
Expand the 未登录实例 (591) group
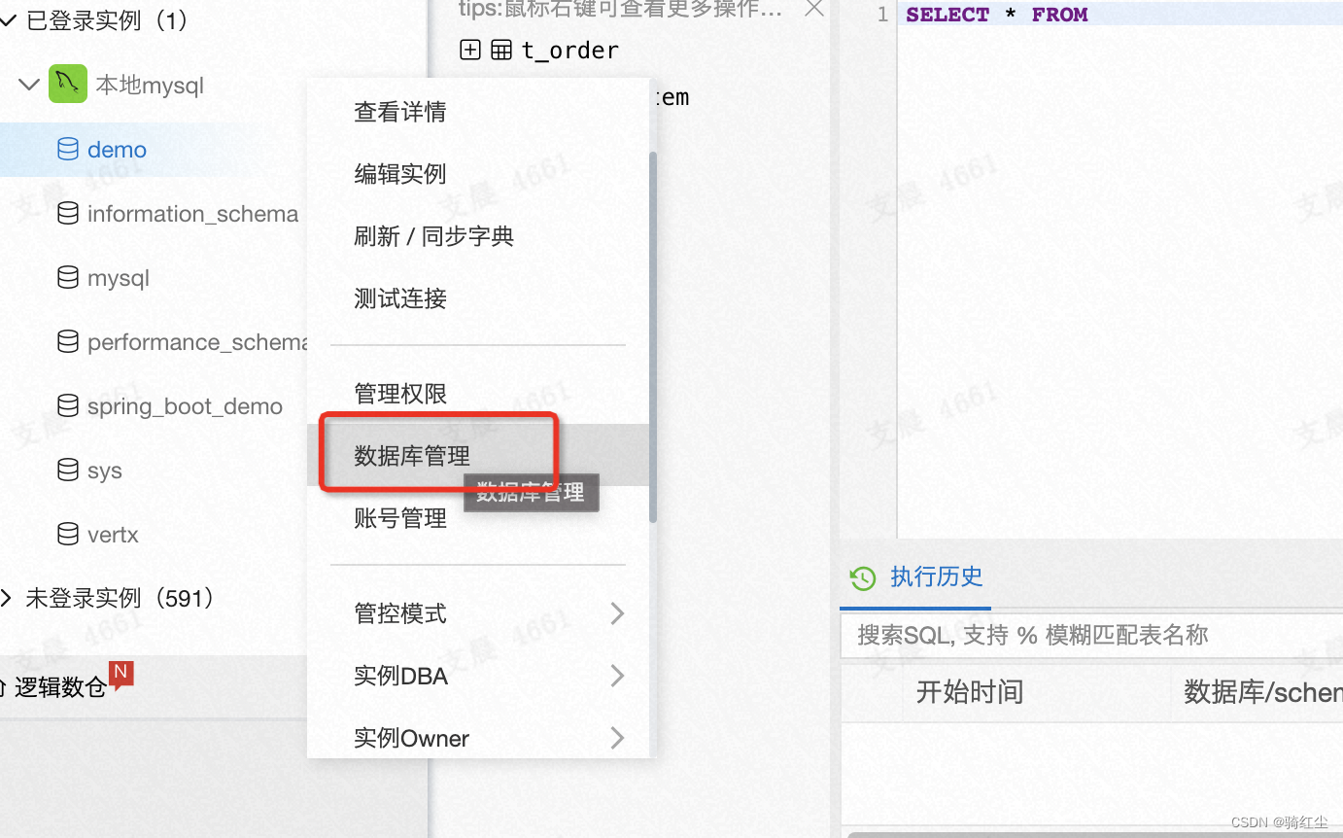(7, 598)
